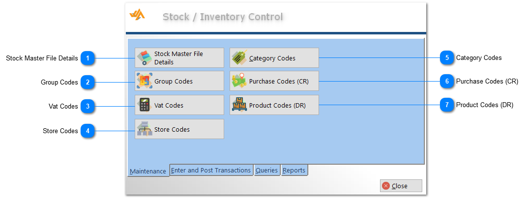Click the orange application logo icon
The height and width of the screenshot is (199, 526).
137,15
